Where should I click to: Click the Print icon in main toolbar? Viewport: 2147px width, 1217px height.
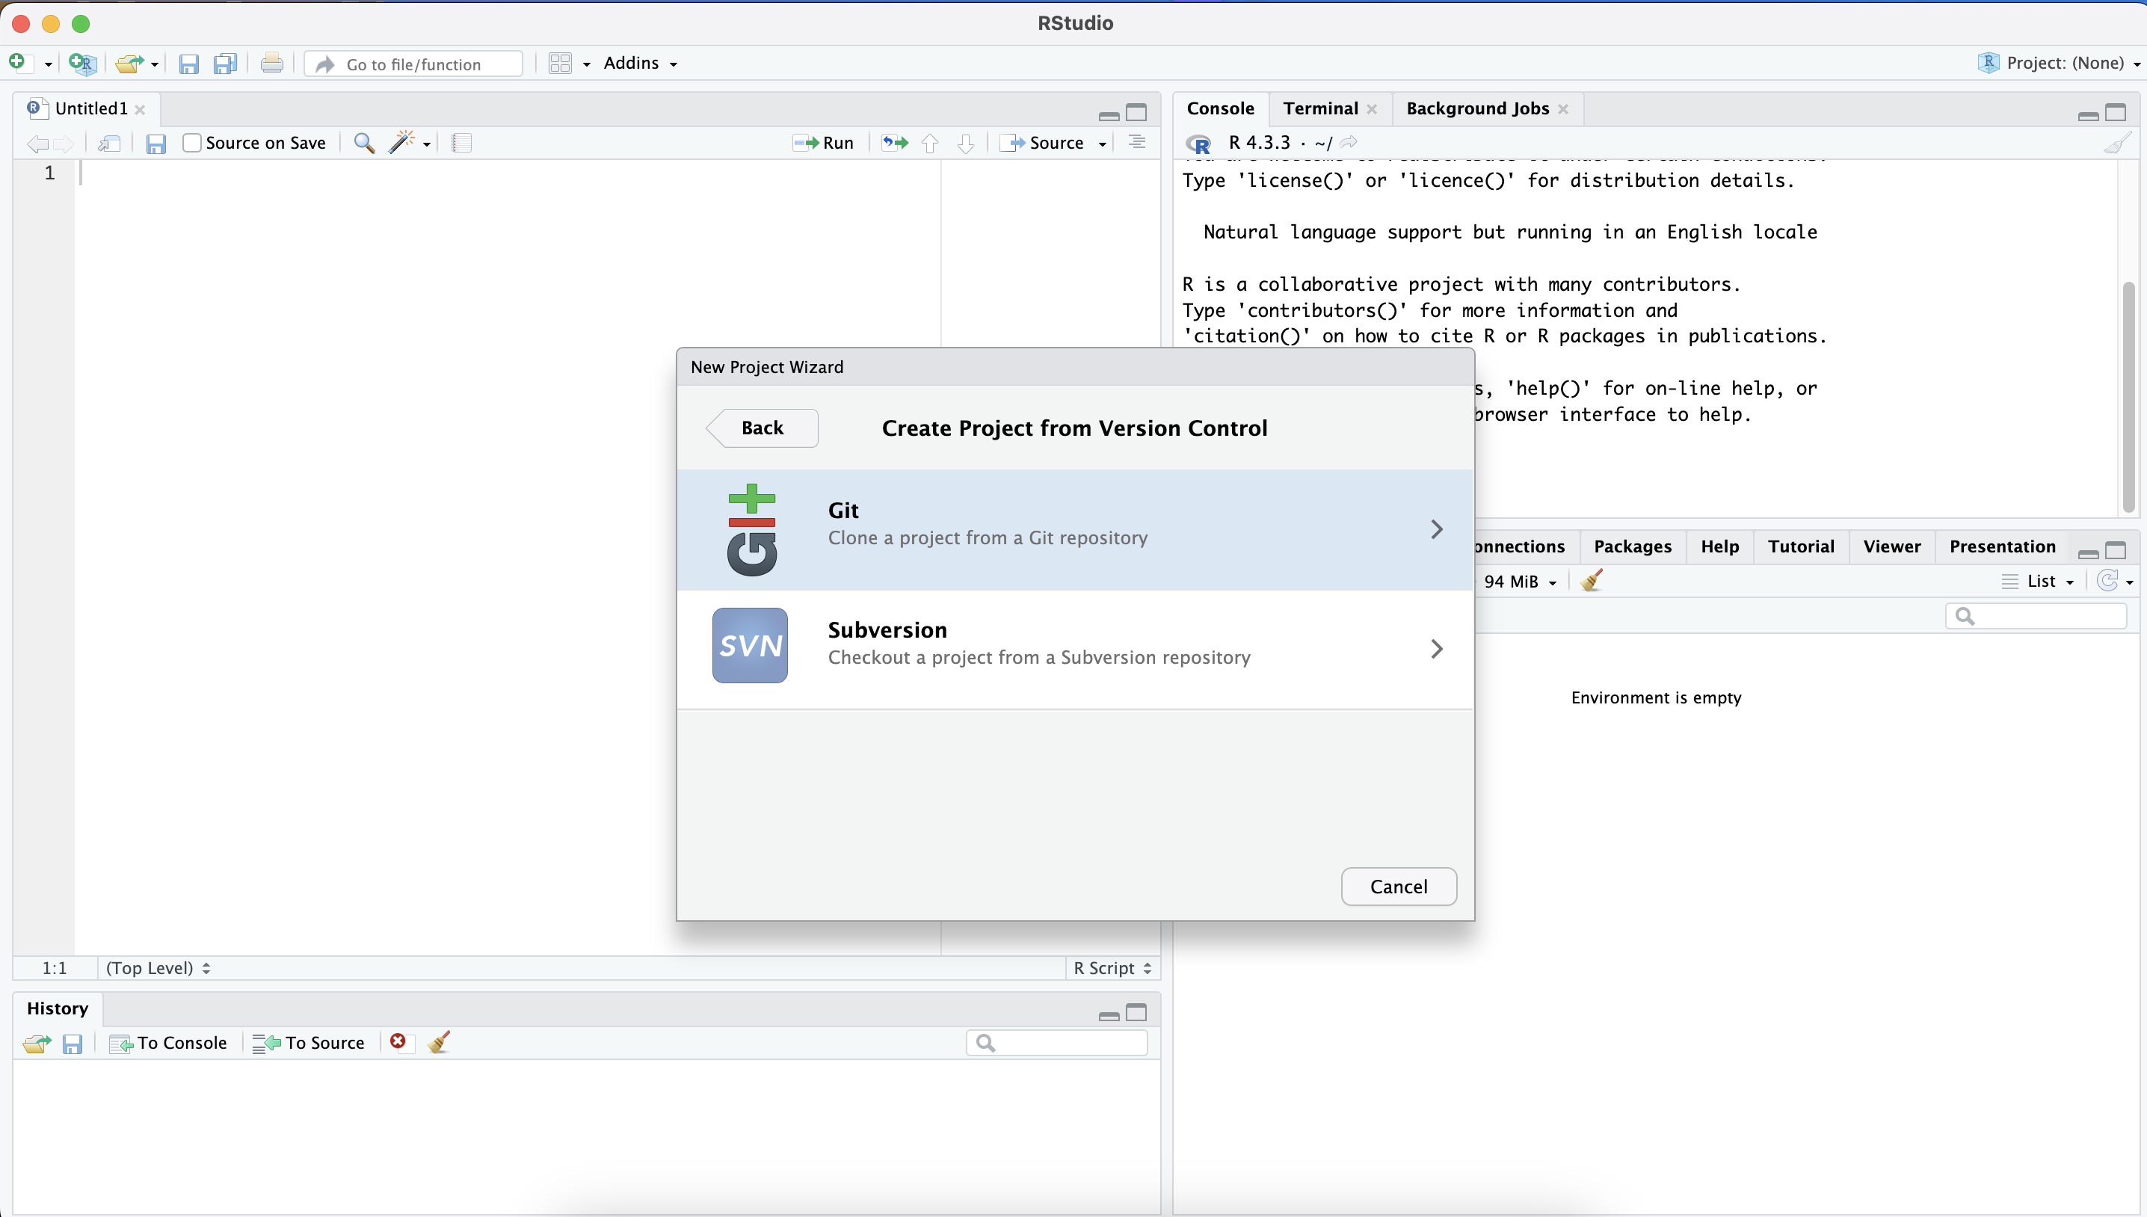coord(271,64)
